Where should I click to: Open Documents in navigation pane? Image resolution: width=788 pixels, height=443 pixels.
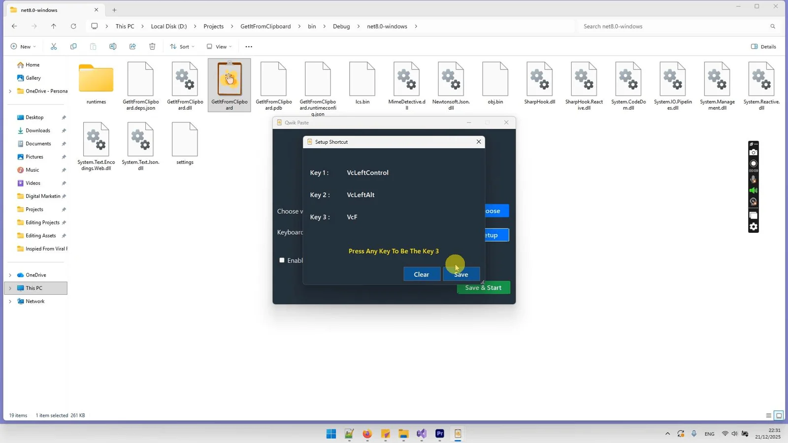click(38, 144)
